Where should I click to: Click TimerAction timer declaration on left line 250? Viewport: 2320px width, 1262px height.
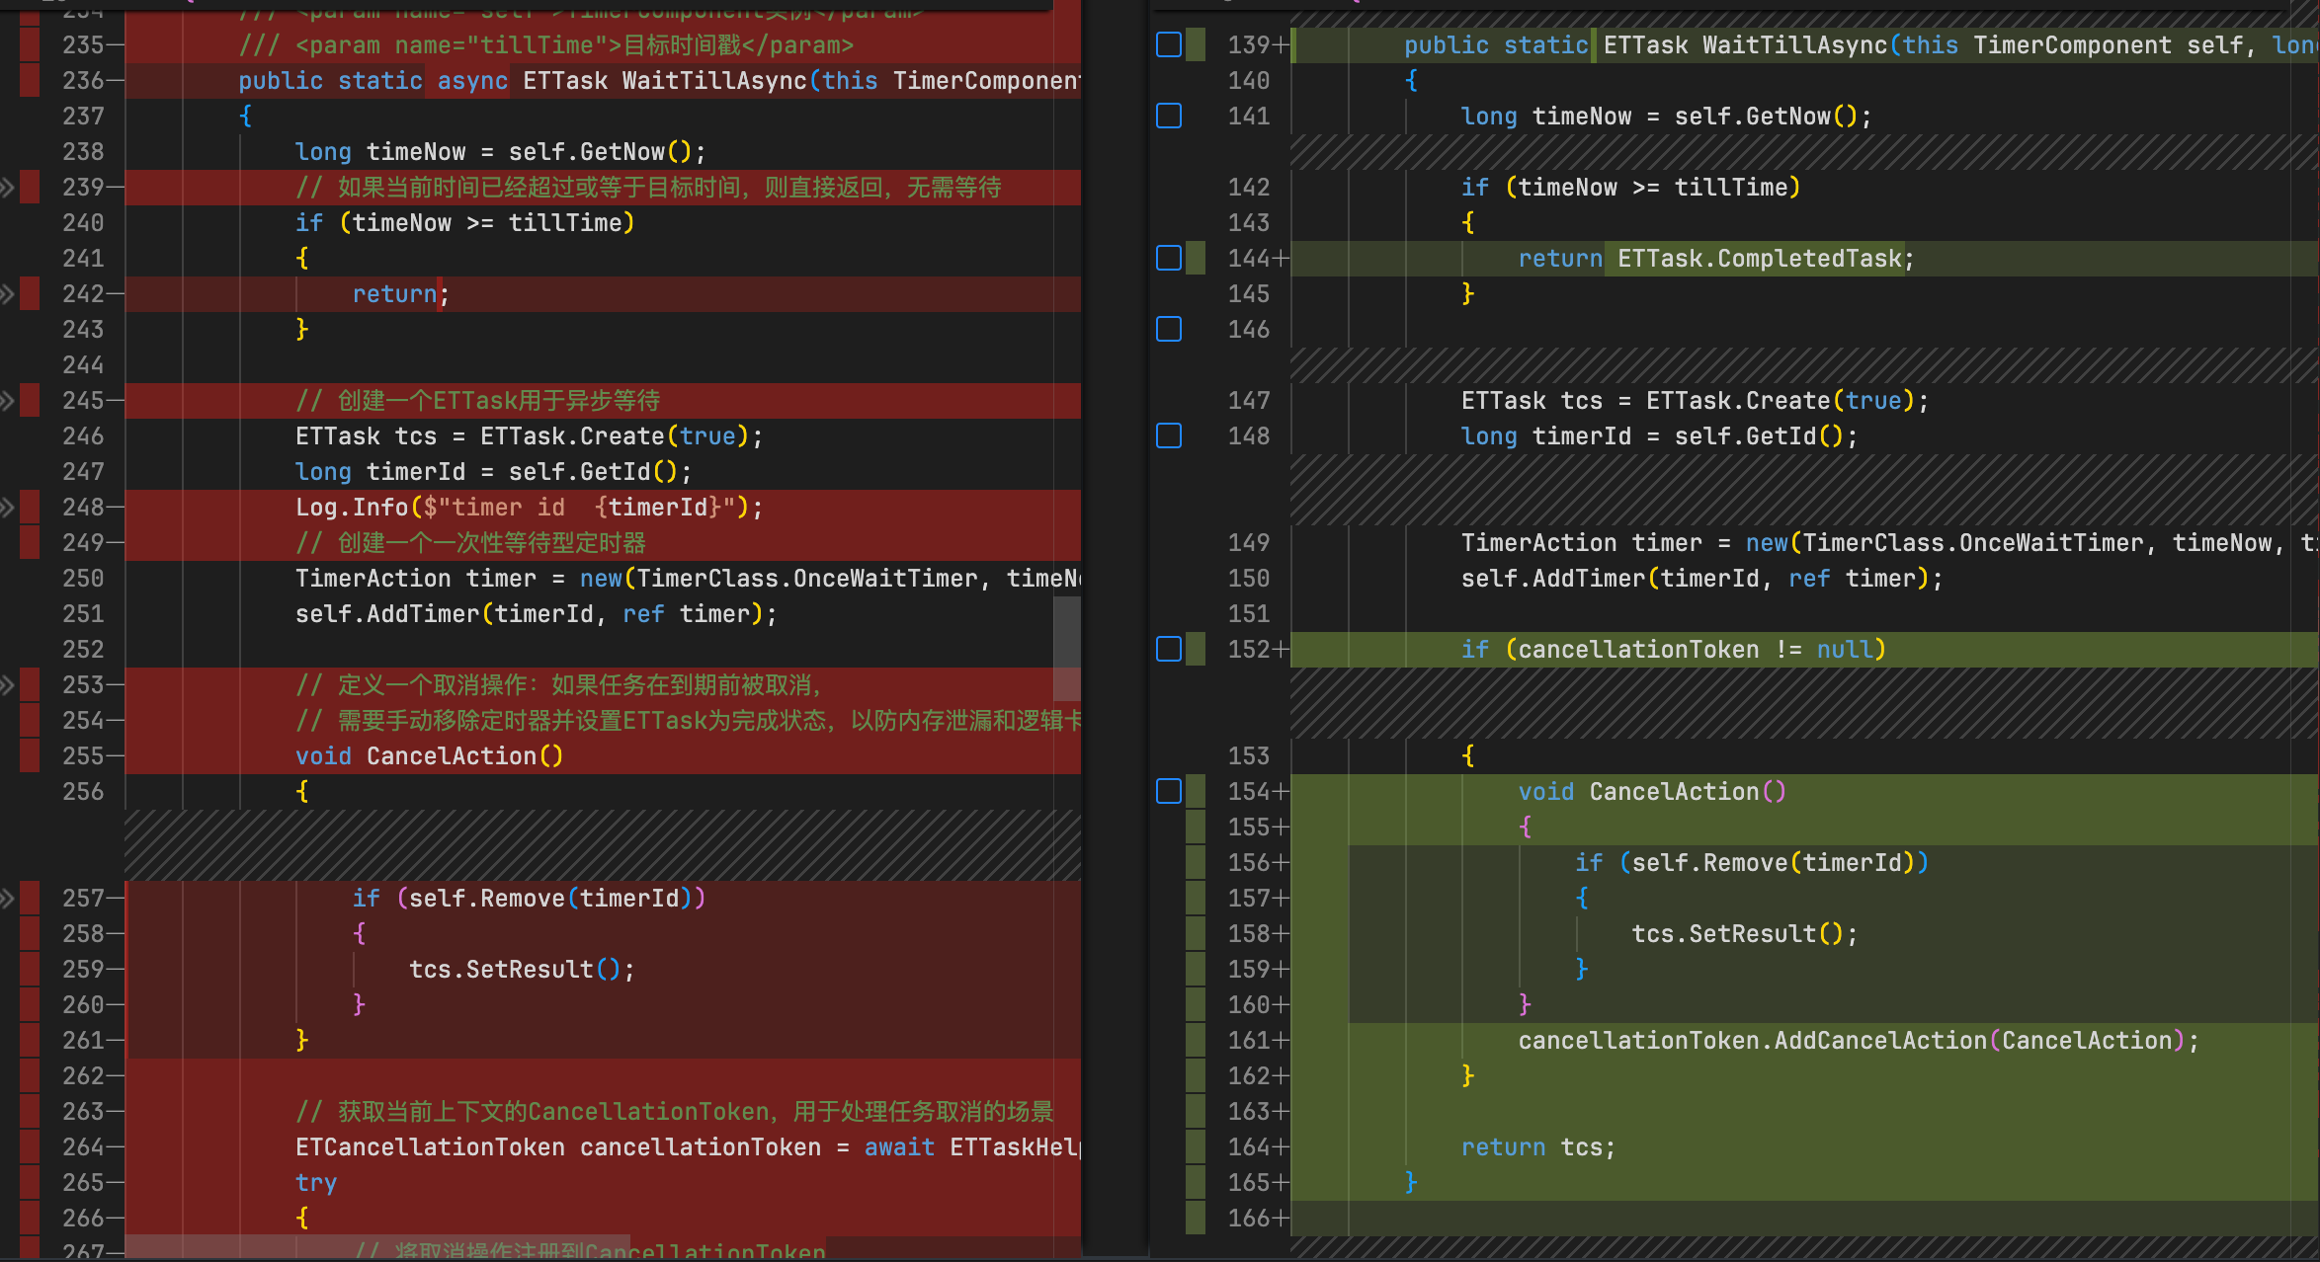(x=688, y=579)
